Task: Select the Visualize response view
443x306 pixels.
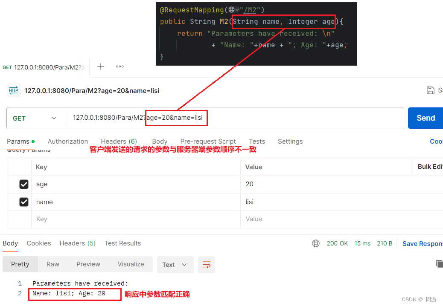Action: pyautogui.click(x=131, y=264)
